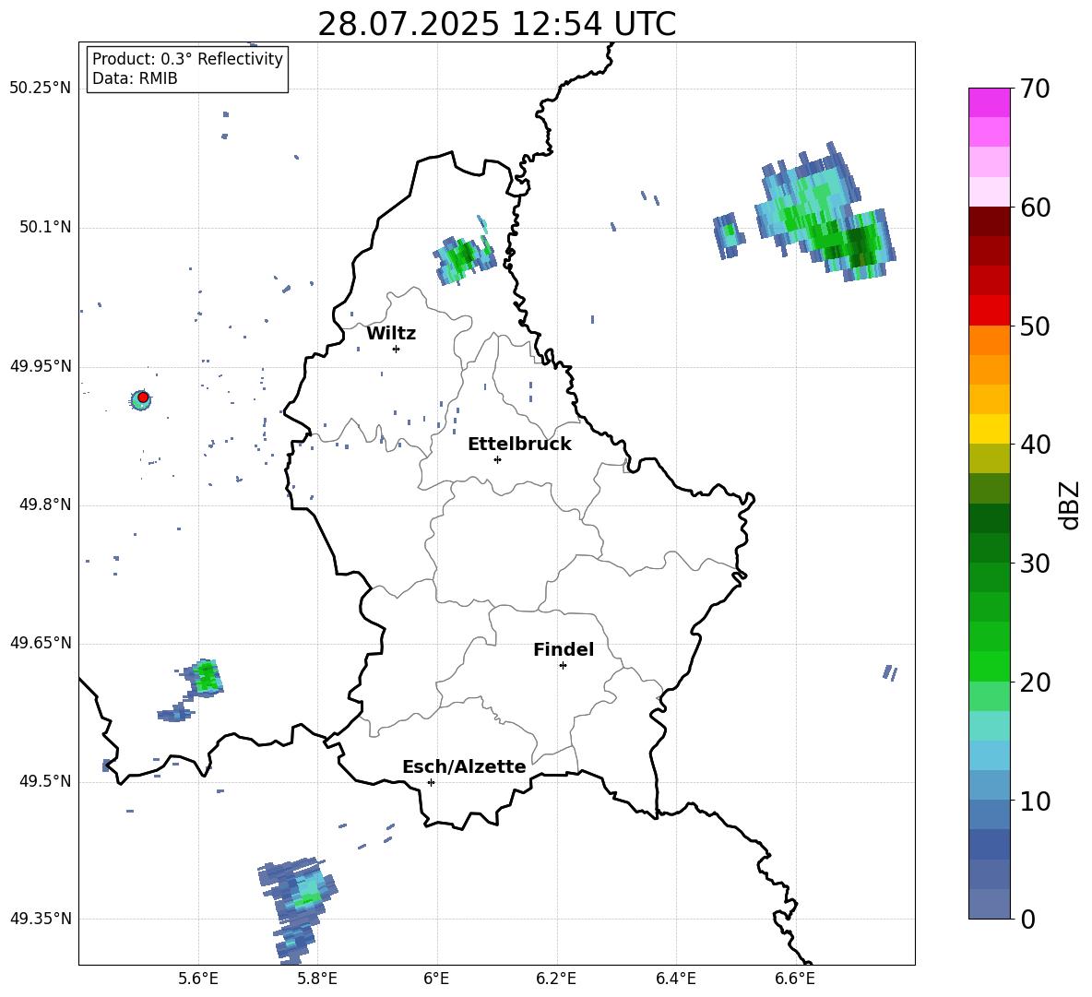The height and width of the screenshot is (997, 1092).
Task: Click the light blue 13 dBZ colorbar segment
Action: pos(989,755)
